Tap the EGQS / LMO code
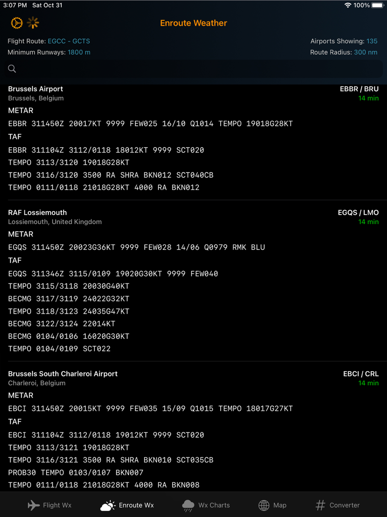 (x=358, y=212)
